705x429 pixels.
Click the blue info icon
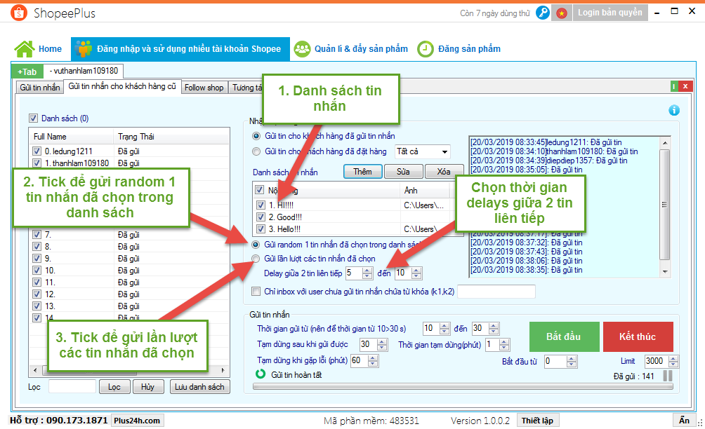pos(674,110)
